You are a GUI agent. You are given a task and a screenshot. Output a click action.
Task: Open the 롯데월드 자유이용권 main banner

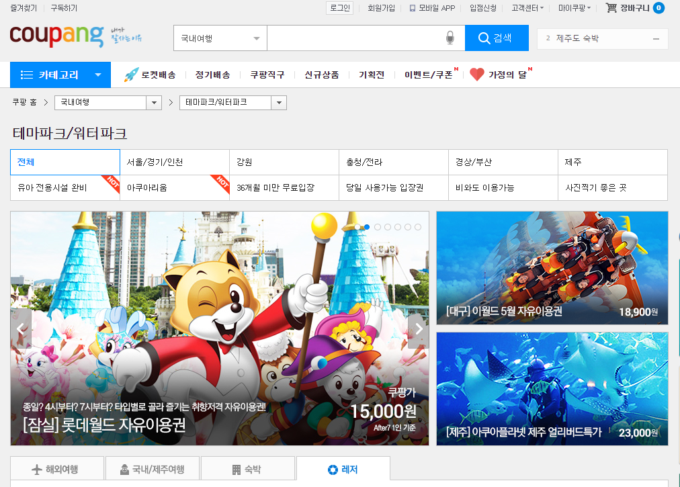220,328
